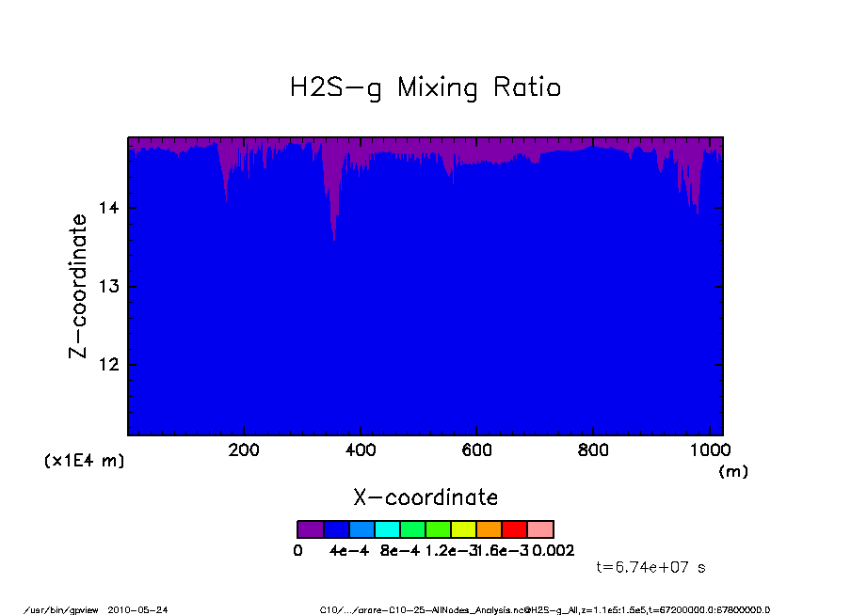851x615 pixels.
Task: Click the "(x1E4 m)" scale unit label
Action: click(x=84, y=462)
